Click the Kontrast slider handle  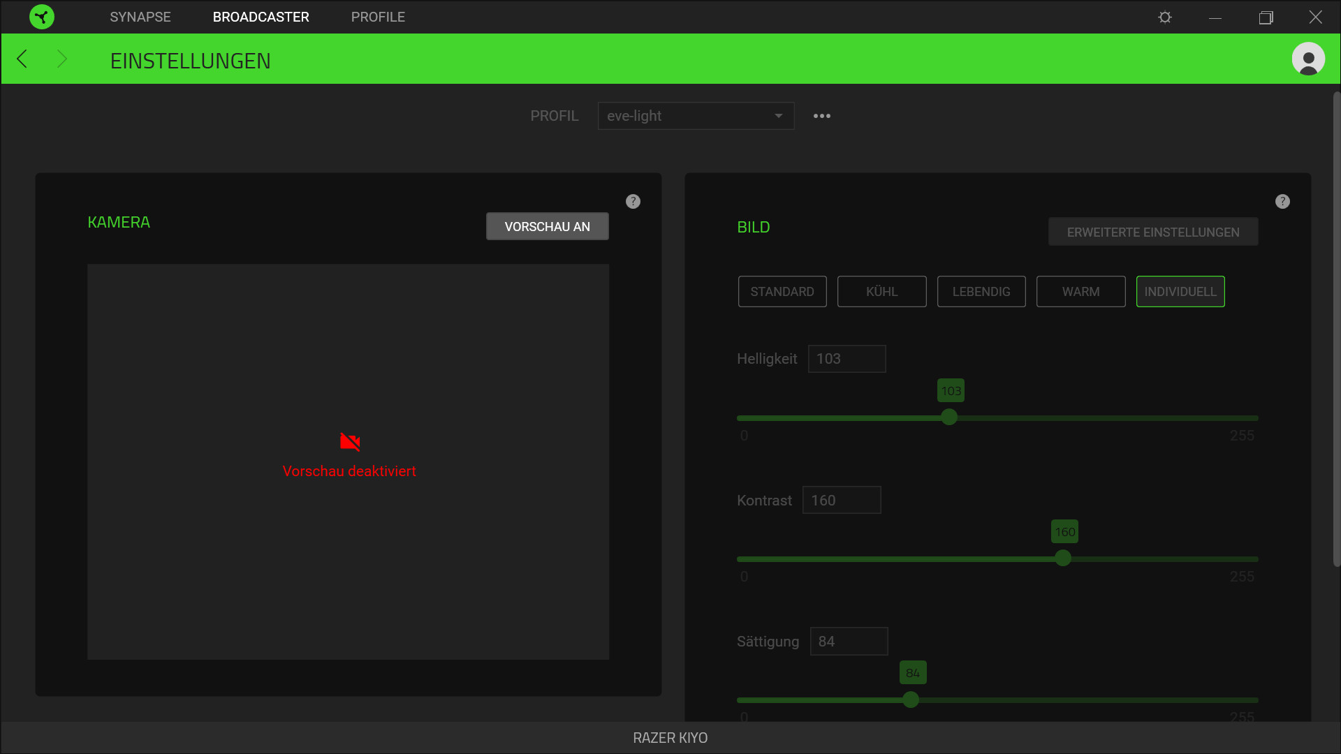(x=1062, y=559)
